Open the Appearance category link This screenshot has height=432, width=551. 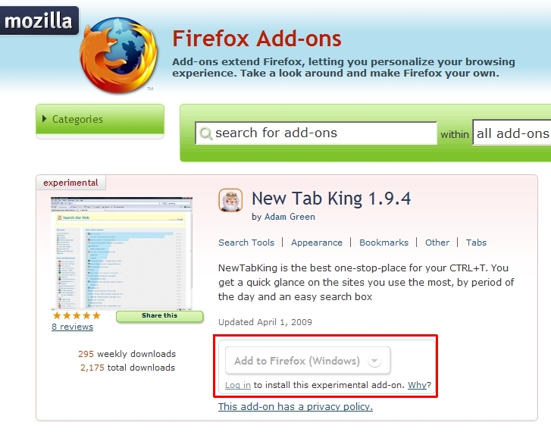pos(317,243)
